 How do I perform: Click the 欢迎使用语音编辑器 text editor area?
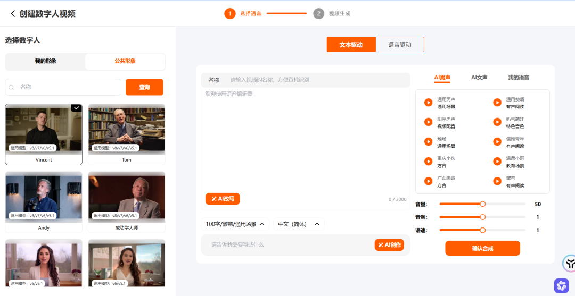(x=306, y=139)
